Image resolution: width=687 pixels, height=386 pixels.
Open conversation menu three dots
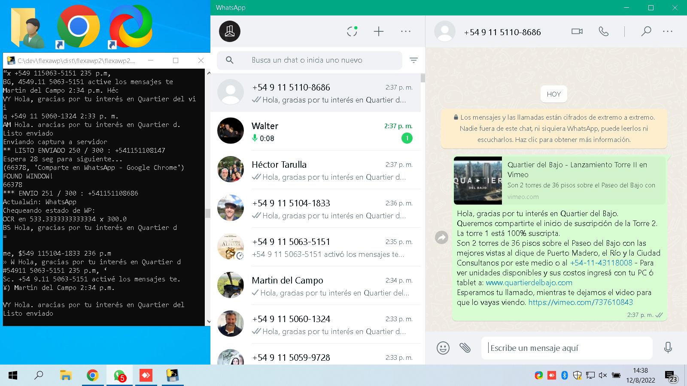668,31
